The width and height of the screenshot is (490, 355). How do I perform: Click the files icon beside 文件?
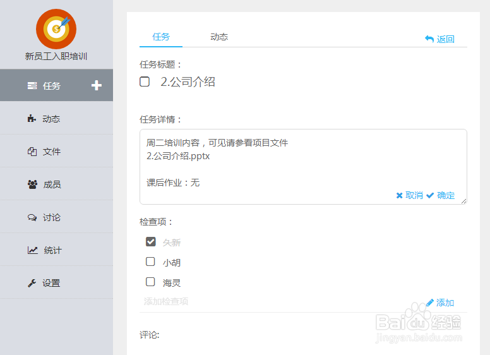(x=32, y=152)
